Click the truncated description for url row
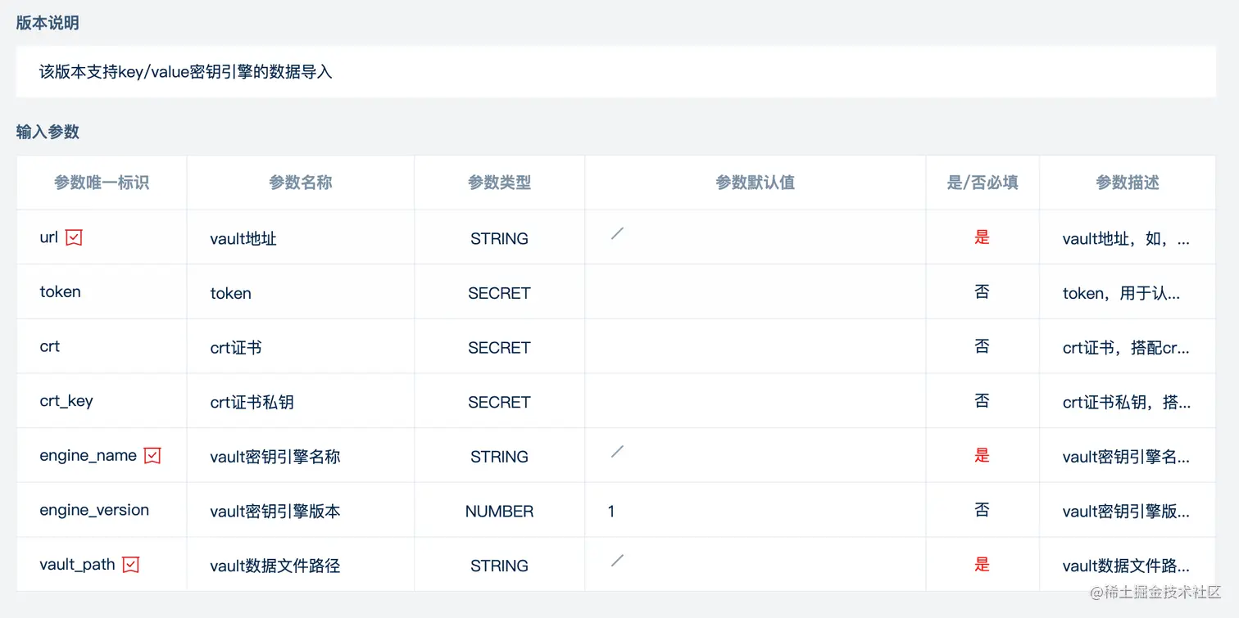Image resolution: width=1239 pixels, height=618 pixels. click(1126, 239)
